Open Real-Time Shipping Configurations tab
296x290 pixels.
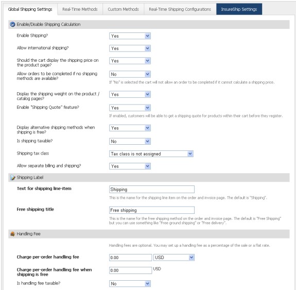point(180,9)
